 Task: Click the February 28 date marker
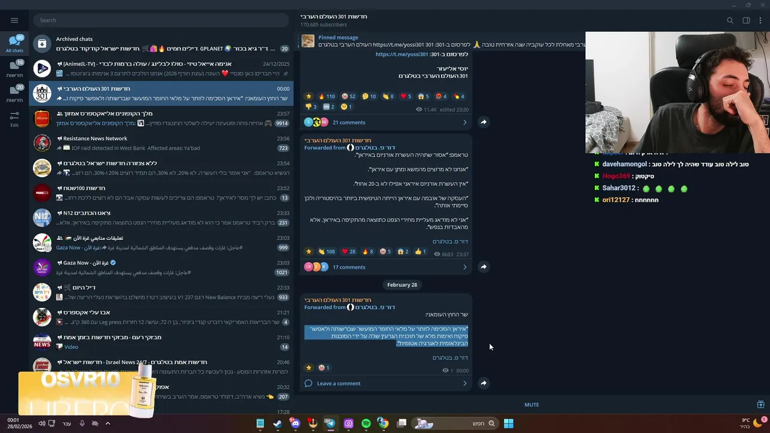[402, 284]
